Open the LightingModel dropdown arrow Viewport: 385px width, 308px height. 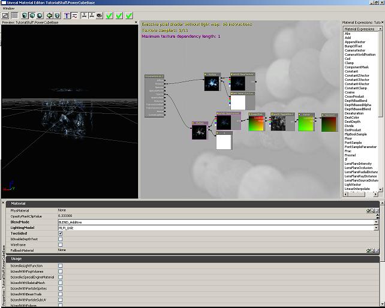click(376, 228)
